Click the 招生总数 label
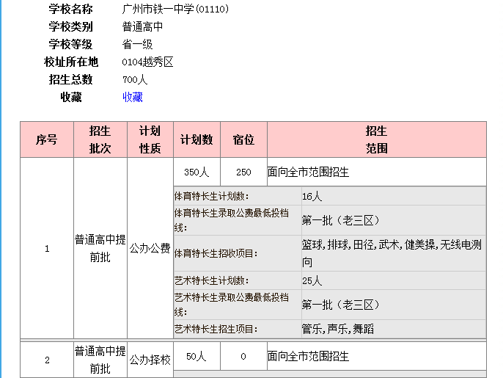The height and width of the screenshot is (378, 503). (x=71, y=80)
